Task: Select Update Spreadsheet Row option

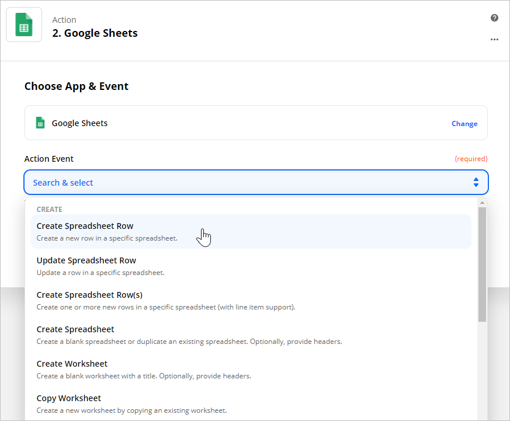Action: (x=251, y=266)
